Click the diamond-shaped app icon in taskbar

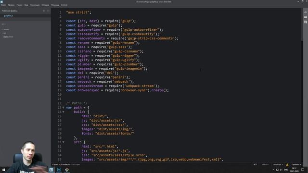click(x=67, y=170)
